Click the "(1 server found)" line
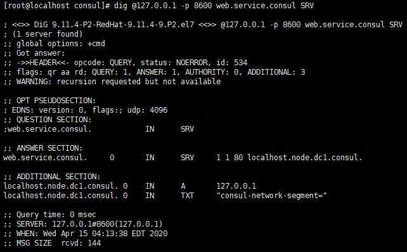Screen dimensions: 407x252 tap(43, 34)
